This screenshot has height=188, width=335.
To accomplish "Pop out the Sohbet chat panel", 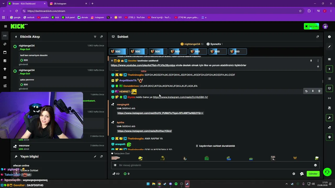I will [x=317, y=37].
